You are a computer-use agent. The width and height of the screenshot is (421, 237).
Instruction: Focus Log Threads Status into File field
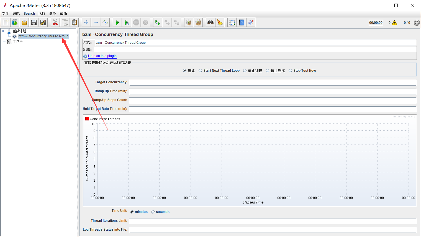(x=273, y=230)
